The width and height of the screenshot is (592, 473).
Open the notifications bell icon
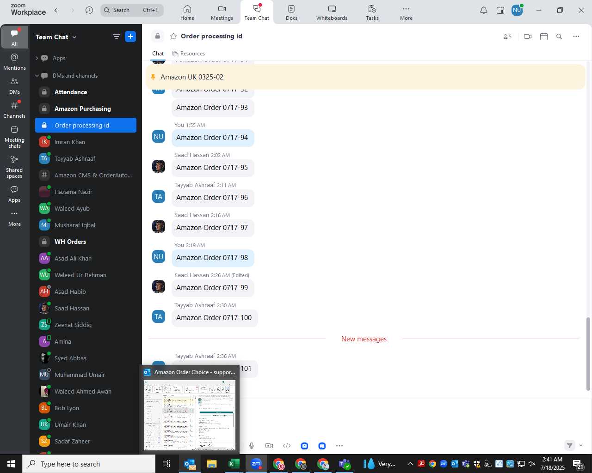[484, 10]
